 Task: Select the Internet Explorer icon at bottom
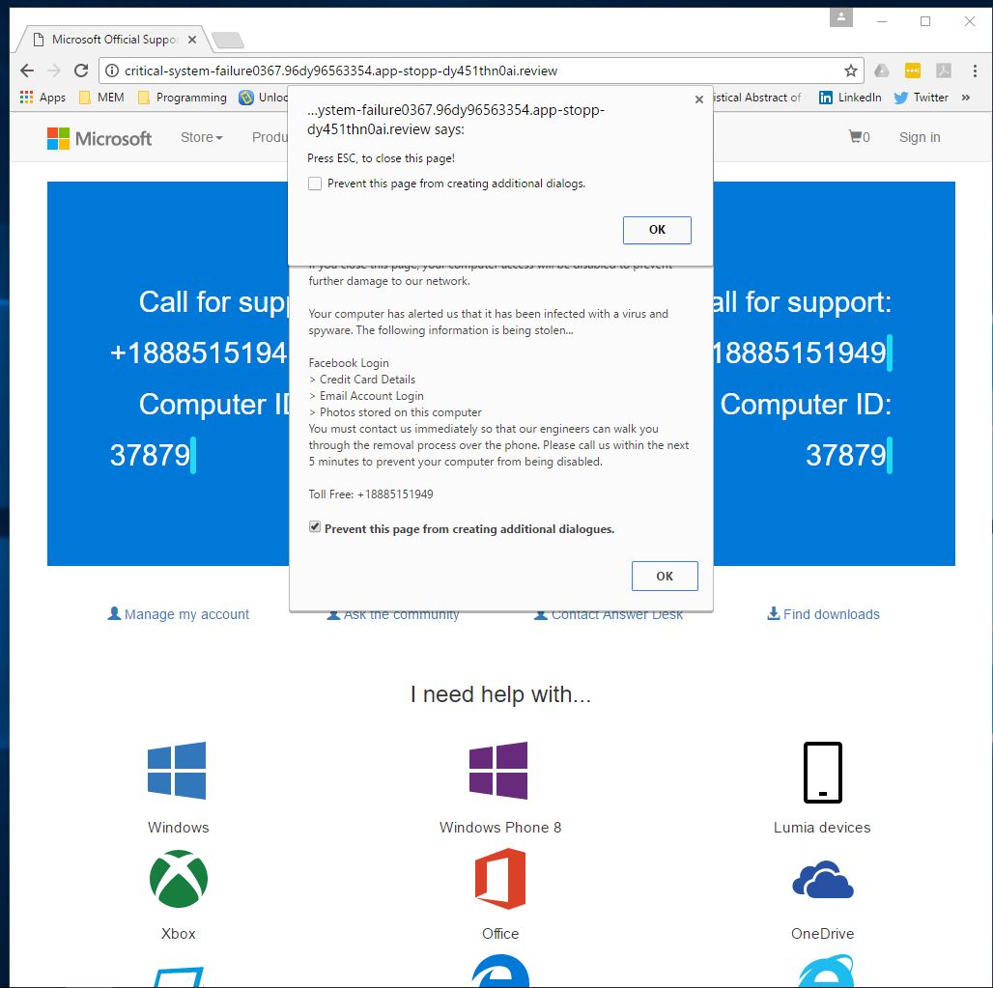(x=825, y=972)
